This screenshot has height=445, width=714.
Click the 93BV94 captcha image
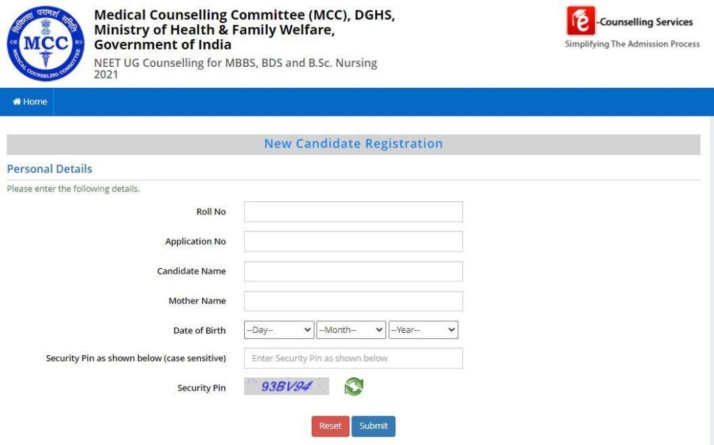pos(287,387)
